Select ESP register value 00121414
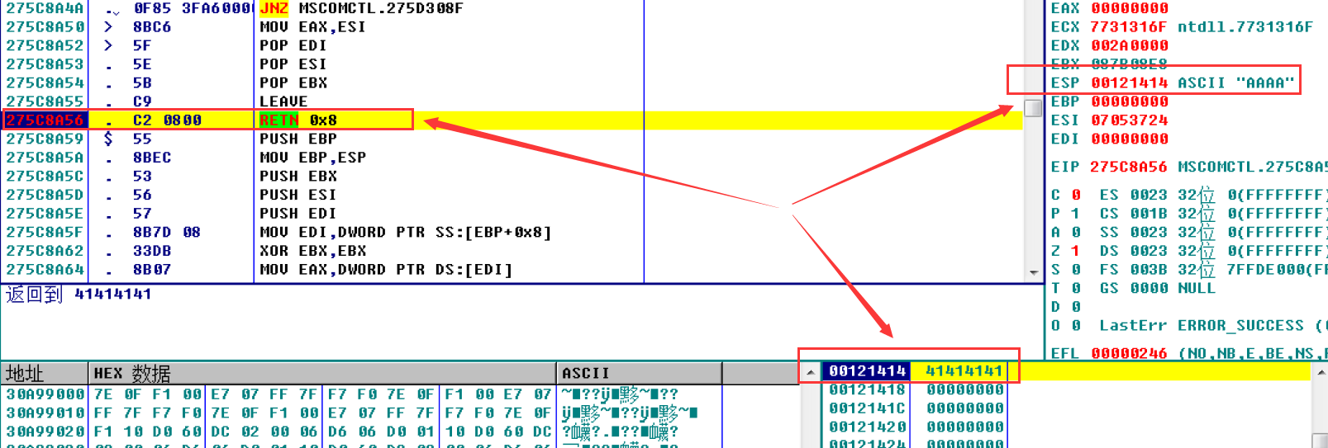The height and width of the screenshot is (448, 1328). pyautogui.click(x=1130, y=83)
